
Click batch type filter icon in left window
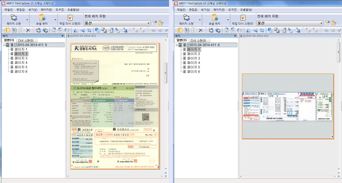tap(161, 23)
